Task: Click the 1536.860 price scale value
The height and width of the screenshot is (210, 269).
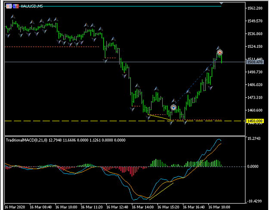Action: tap(255, 34)
